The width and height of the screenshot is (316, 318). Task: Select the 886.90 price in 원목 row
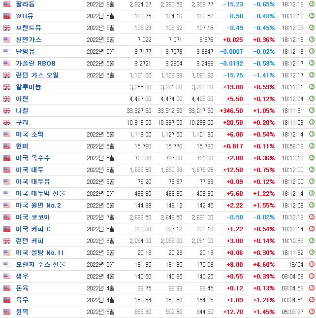[x=143, y=312]
